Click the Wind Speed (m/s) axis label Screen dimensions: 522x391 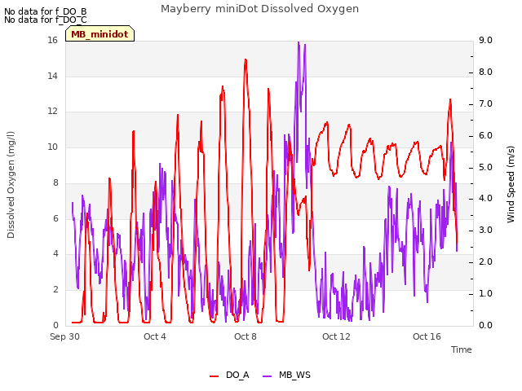click(x=511, y=184)
